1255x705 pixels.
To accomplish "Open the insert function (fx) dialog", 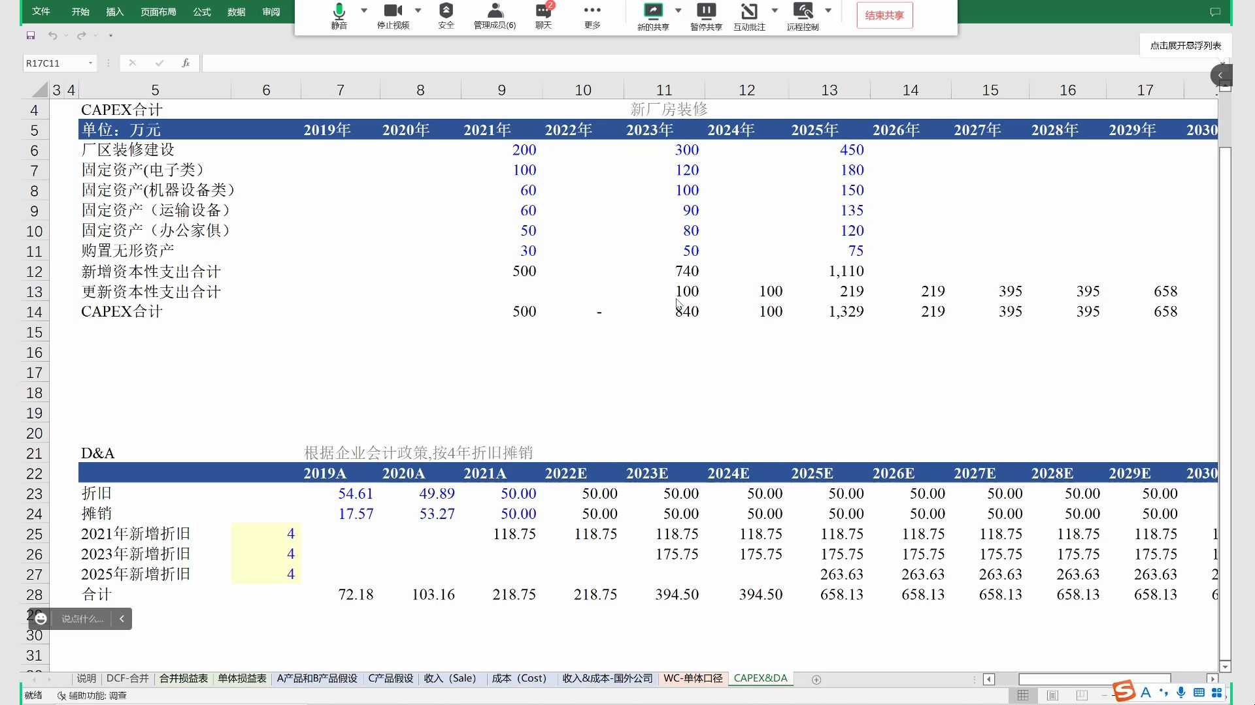I will coord(186,63).
